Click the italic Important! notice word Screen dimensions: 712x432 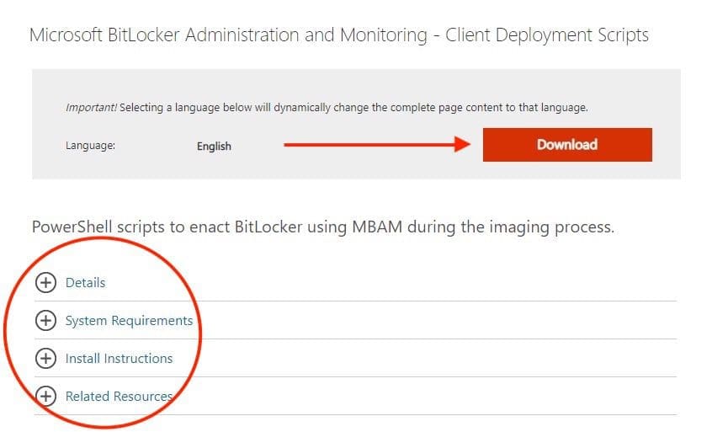pyautogui.click(x=91, y=108)
